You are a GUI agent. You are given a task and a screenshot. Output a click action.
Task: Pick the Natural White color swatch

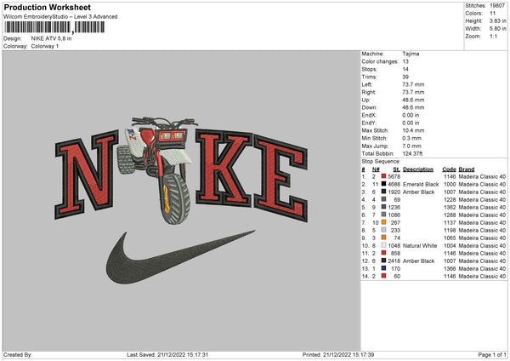(384, 245)
